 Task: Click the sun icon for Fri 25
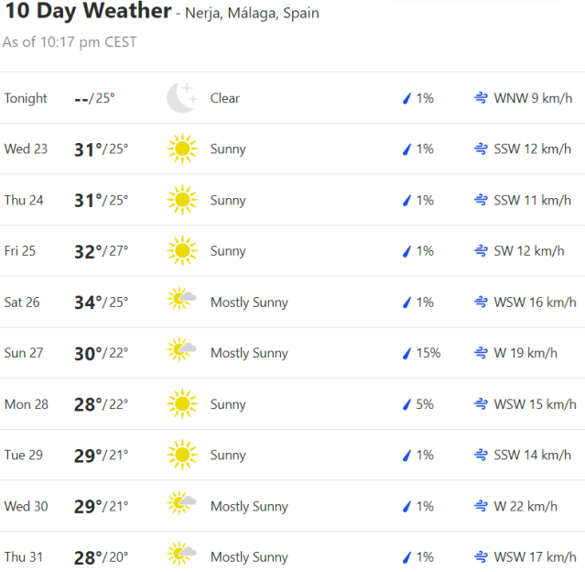coord(181,251)
